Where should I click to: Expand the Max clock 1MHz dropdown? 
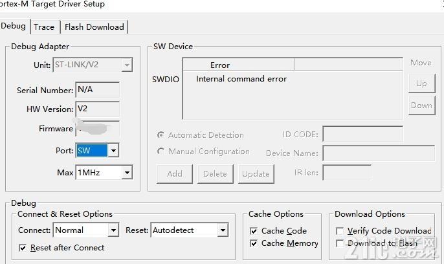[127, 172]
